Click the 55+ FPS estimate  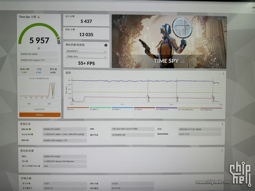(86, 63)
